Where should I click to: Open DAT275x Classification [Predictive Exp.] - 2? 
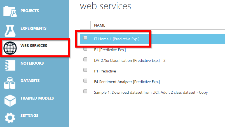[130, 60]
